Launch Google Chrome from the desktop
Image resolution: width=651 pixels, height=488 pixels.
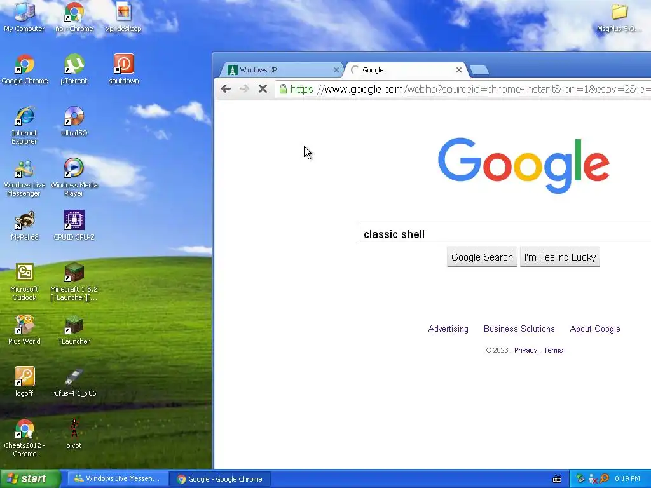coord(25,69)
